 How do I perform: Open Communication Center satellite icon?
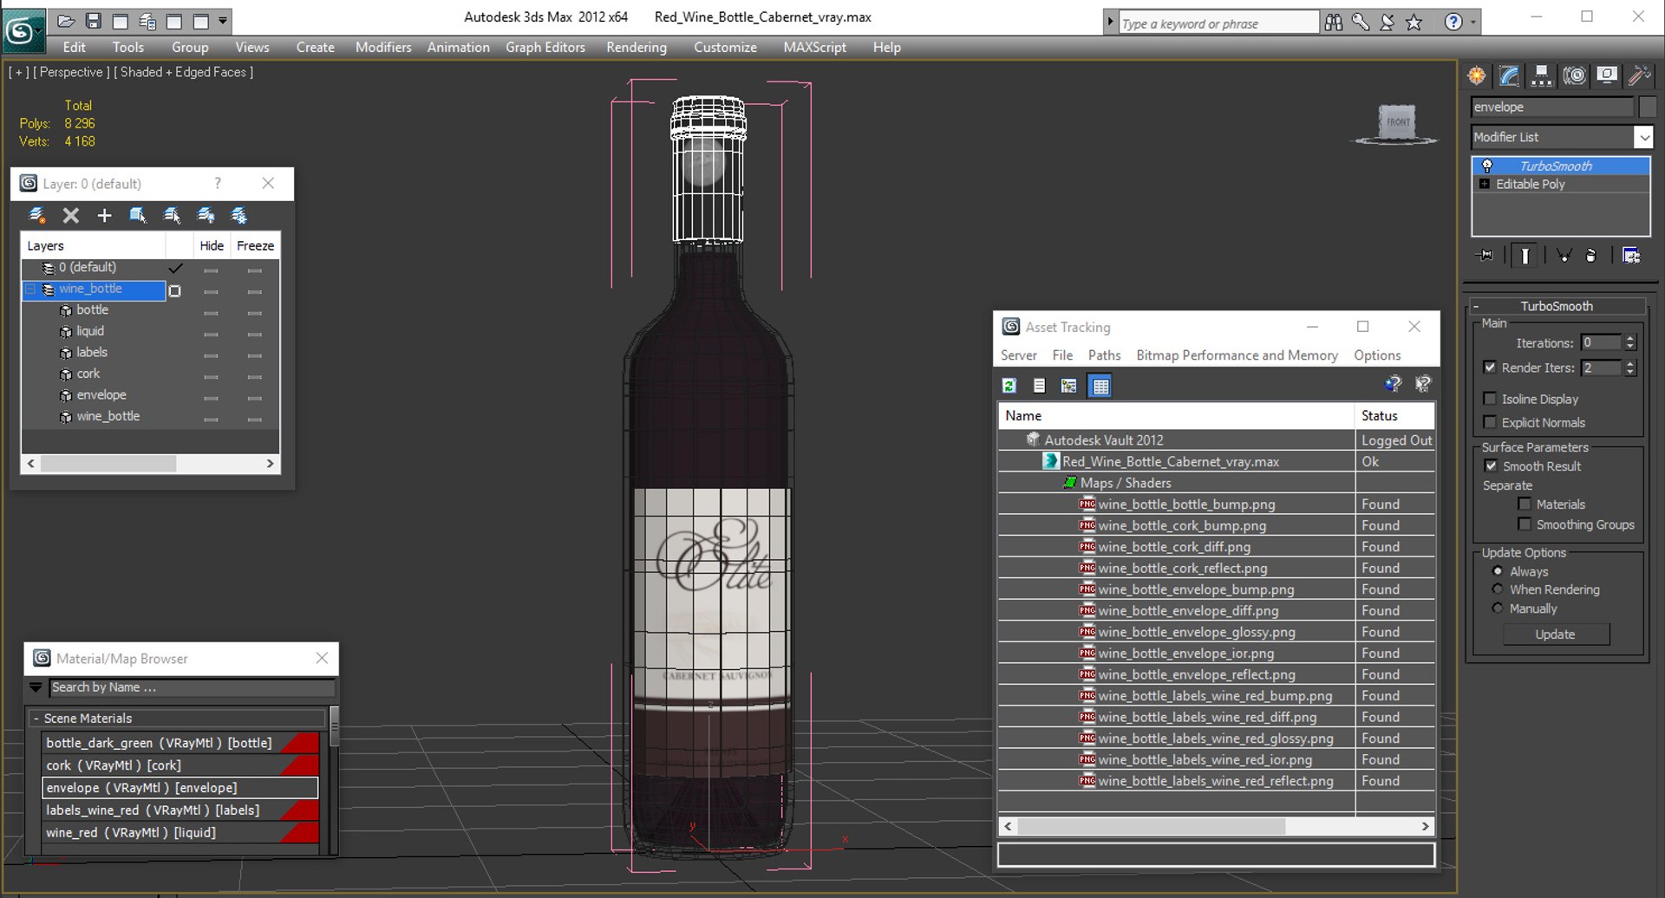1387,23
